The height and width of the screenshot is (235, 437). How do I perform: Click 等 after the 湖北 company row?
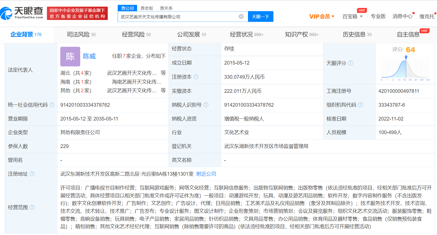click(163, 73)
